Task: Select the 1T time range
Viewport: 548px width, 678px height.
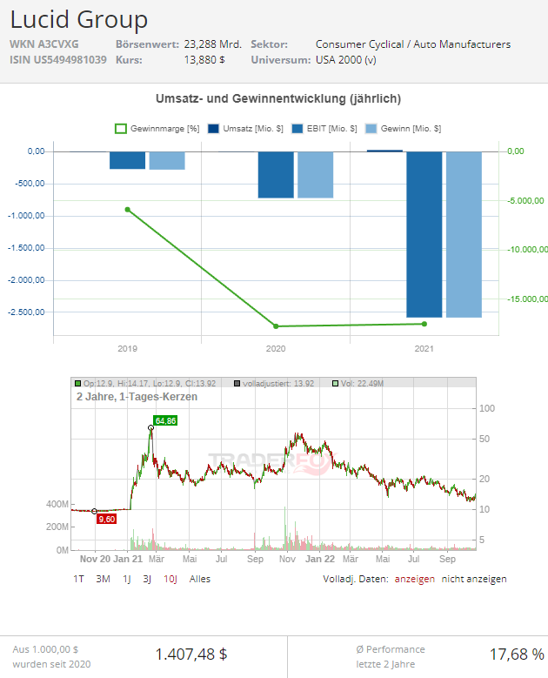Action: 78,579
